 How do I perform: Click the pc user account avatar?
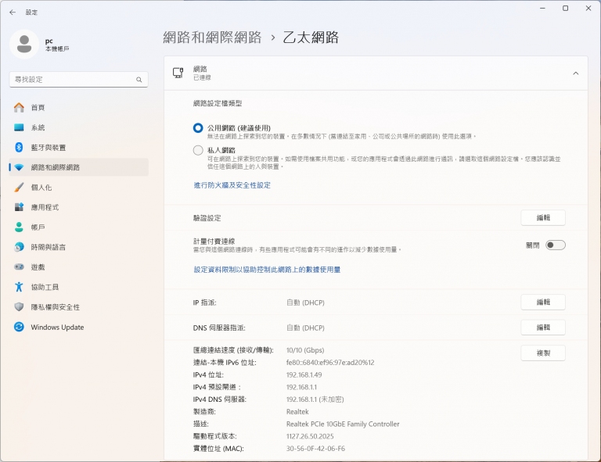24,45
